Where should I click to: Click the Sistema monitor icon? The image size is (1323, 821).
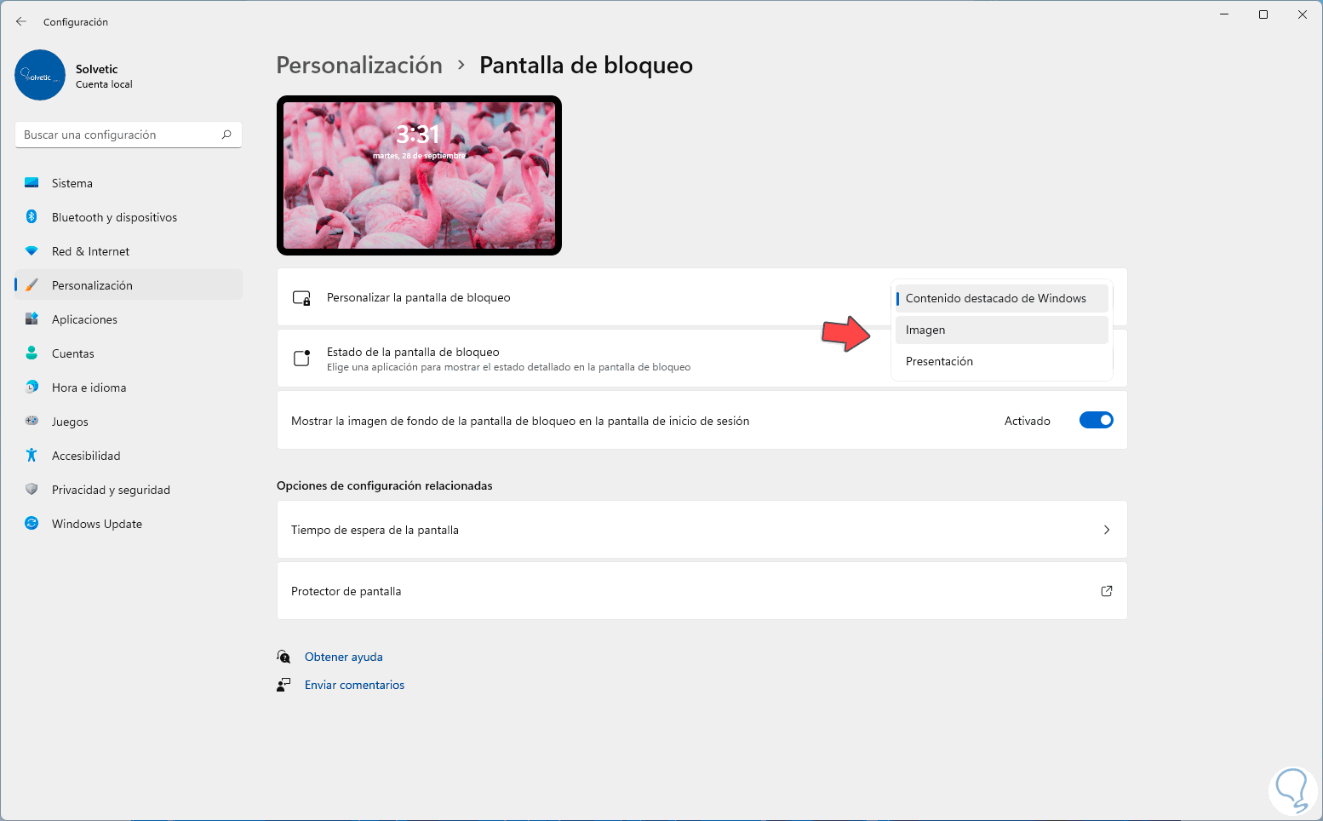[31, 183]
